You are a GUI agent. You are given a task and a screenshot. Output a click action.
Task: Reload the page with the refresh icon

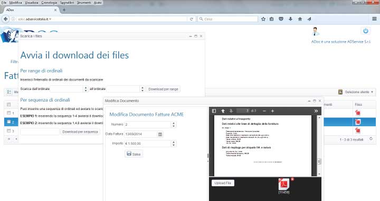click(192, 19)
